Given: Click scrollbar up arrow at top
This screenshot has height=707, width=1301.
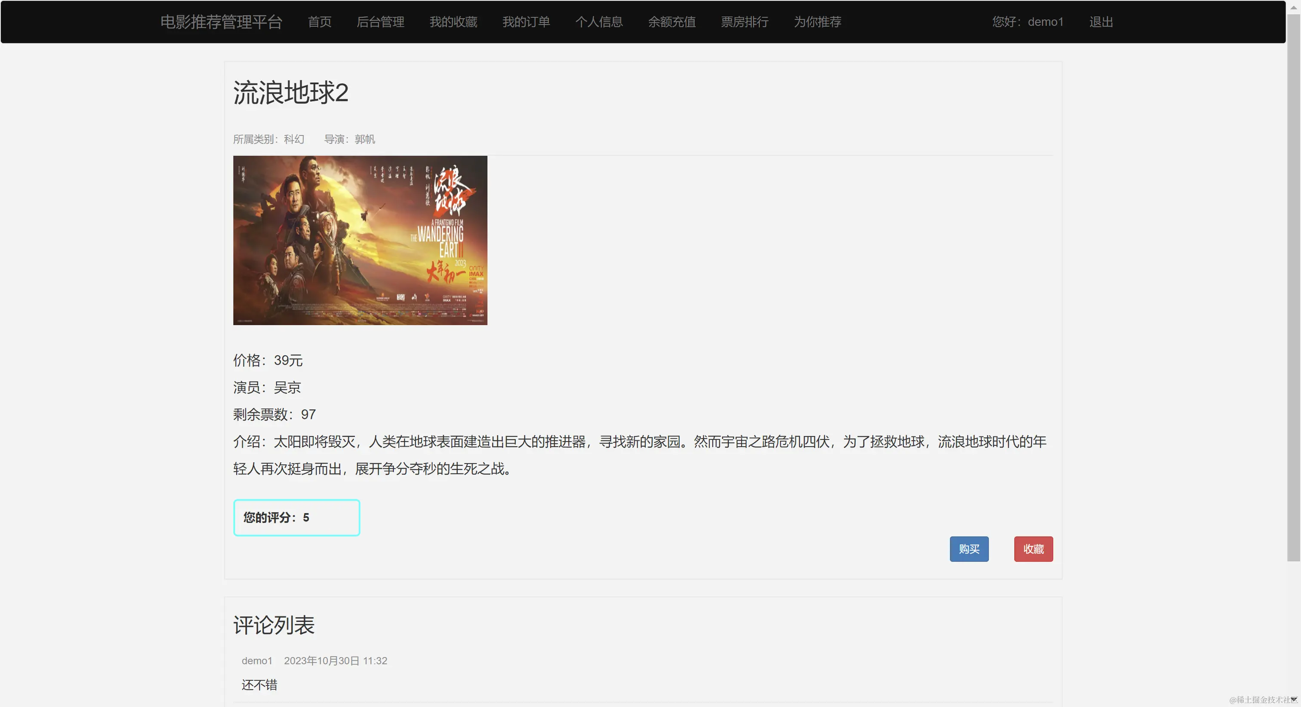Looking at the screenshot, I should 1293,7.
